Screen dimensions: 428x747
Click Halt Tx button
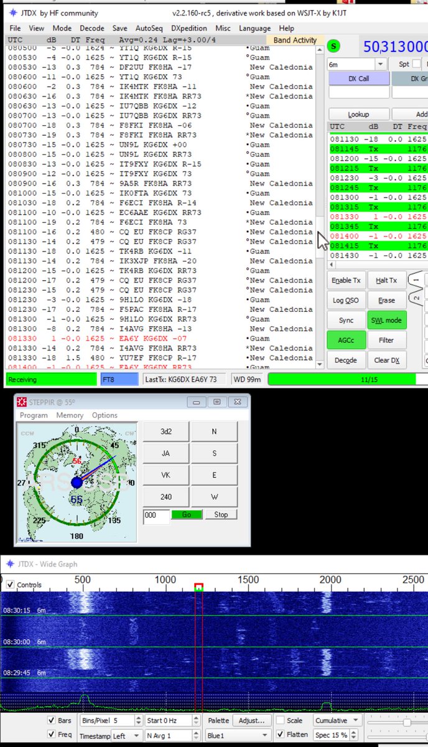(386, 281)
